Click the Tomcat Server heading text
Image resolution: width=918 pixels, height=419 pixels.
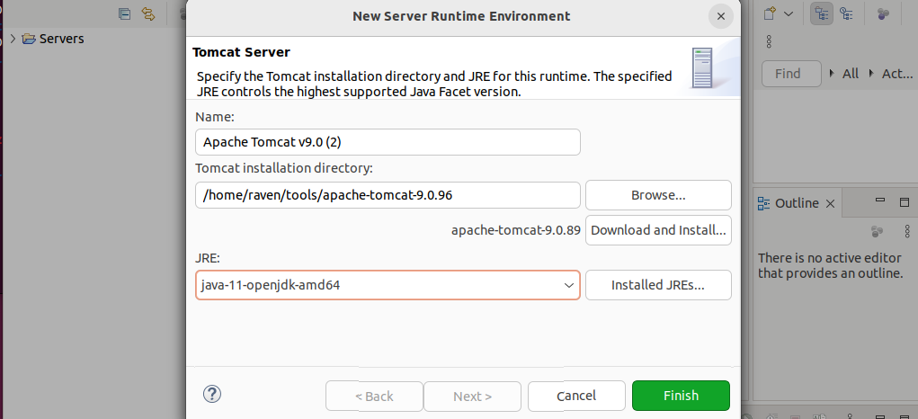coord(241,52)
